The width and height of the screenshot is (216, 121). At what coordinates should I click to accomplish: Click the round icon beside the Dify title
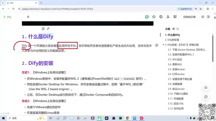(x=28, y=17)
